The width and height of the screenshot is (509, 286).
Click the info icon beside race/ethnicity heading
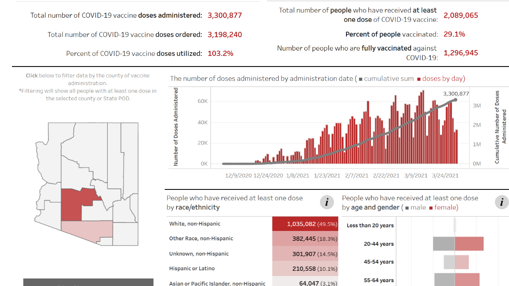pos(327,202)
